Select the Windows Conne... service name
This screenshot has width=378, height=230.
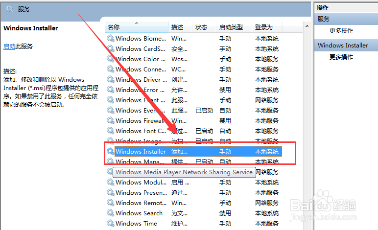point(141,69)
